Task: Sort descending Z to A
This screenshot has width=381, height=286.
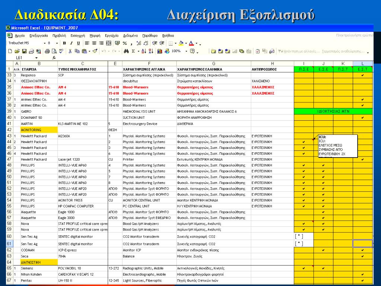Action: click(151, 51)
